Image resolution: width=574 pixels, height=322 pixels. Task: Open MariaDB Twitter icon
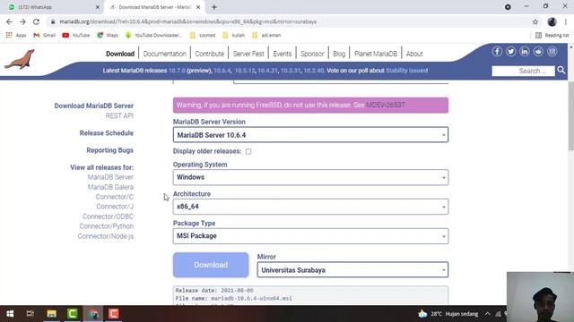tap(510, 52)
